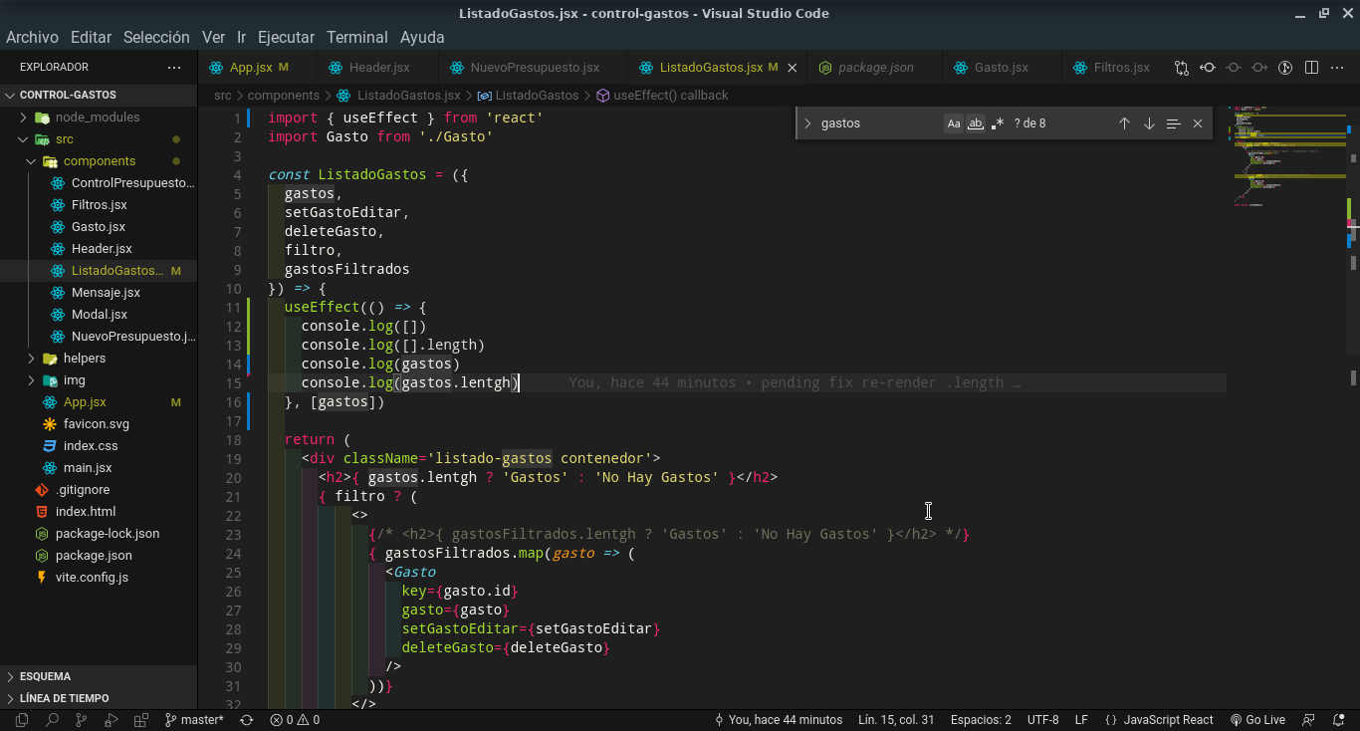Click the sync changes icon in status bar
The height and width of the screenshot is (731, 1360).
click(248, 719)
